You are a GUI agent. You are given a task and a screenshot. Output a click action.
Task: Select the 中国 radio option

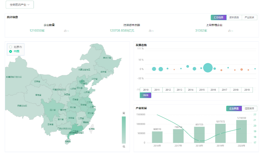pos(10,51)
